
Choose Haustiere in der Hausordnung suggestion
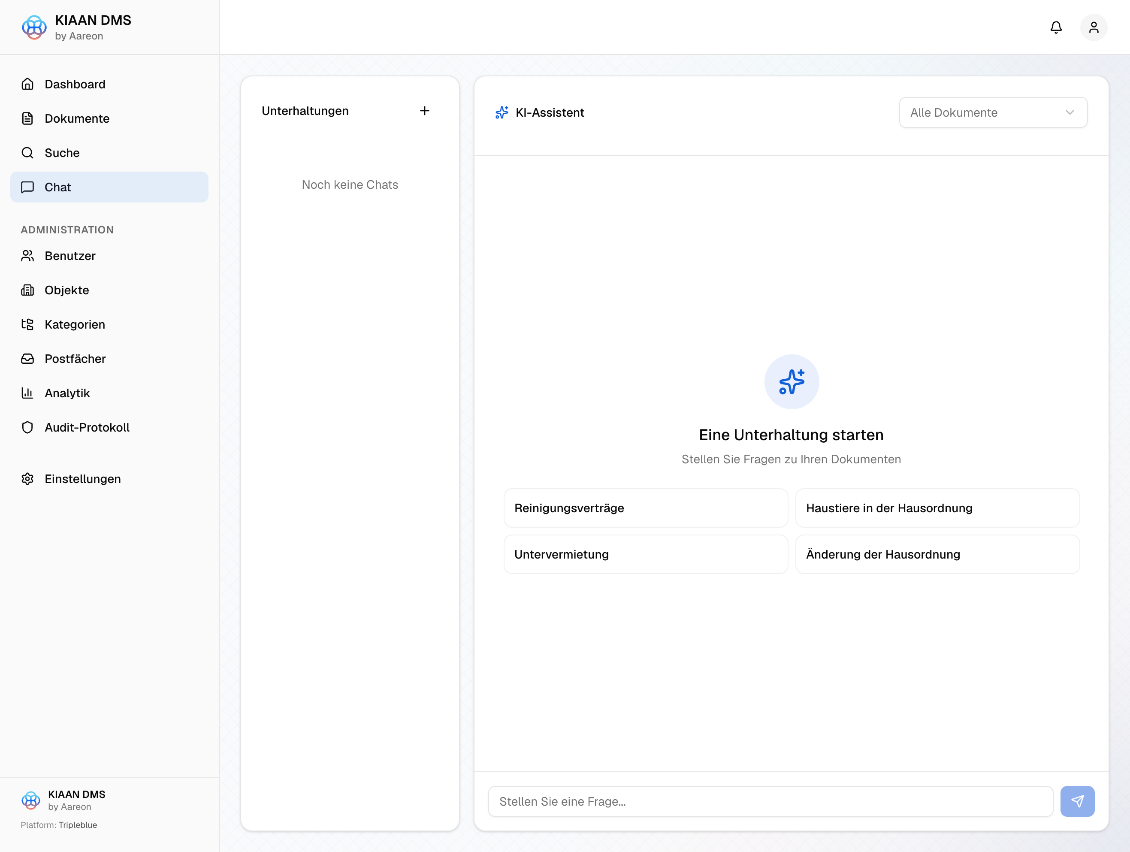[x=937, y=508]
